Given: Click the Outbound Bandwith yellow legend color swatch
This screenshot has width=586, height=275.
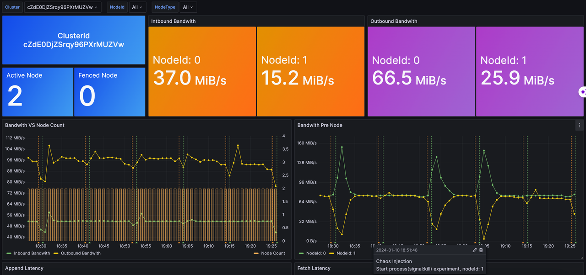Looking at the screenshot, I should pyautogui.click(x=56, y=253).
